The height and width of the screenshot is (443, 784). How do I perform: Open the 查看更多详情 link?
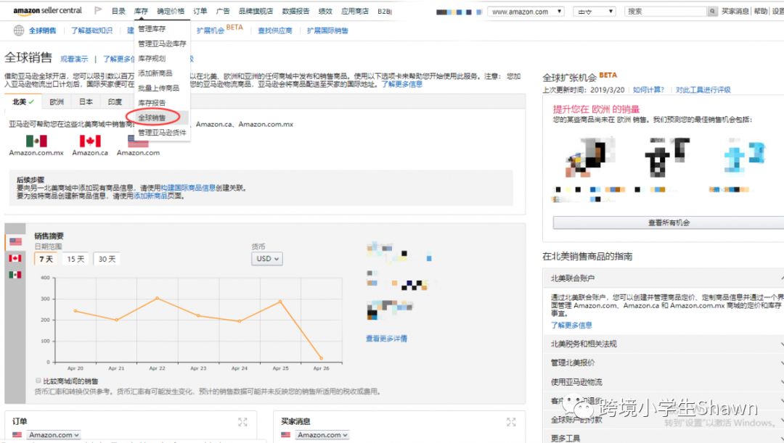tap(386, 339)
